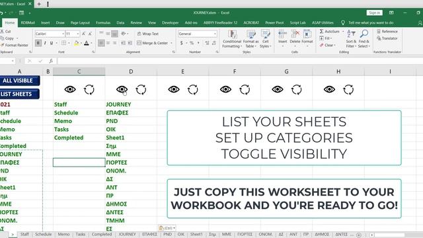Toggle visibility eye icon in column C
423x238 pixels.
(x=70, y=89)
